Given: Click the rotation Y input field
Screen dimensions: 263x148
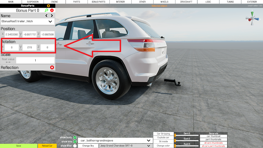Looking at the screenshot, I should tap(30, 47).
